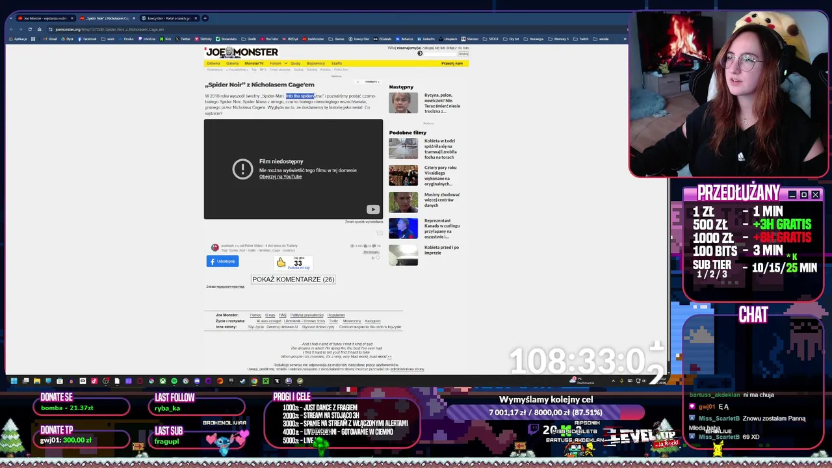
Task: Toggle the dark mode contrast icon
Action: tap(420, 53)
